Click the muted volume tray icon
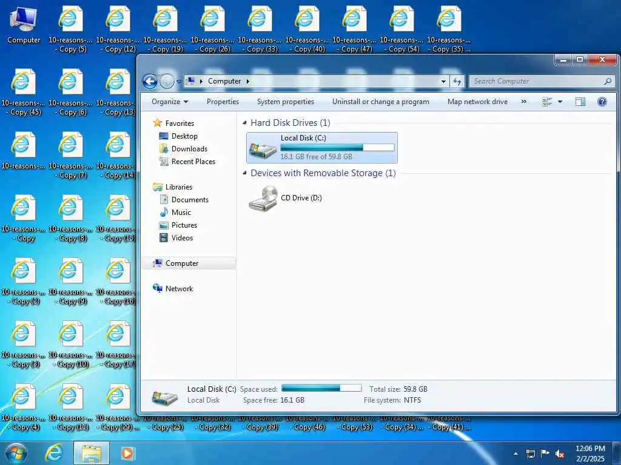 pyautogui.click(x=560, y=453)
